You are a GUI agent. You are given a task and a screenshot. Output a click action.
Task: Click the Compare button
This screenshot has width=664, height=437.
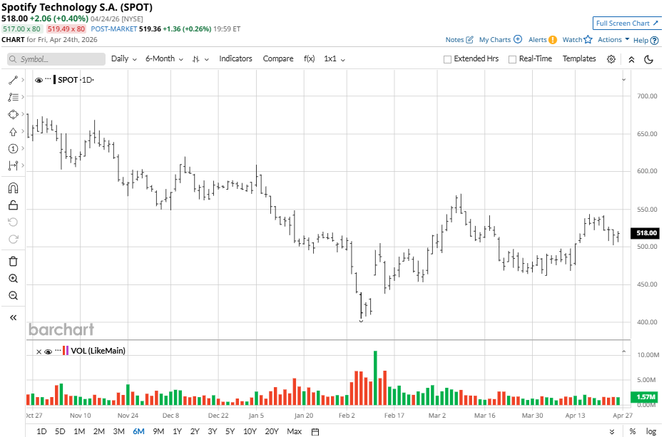278,59
